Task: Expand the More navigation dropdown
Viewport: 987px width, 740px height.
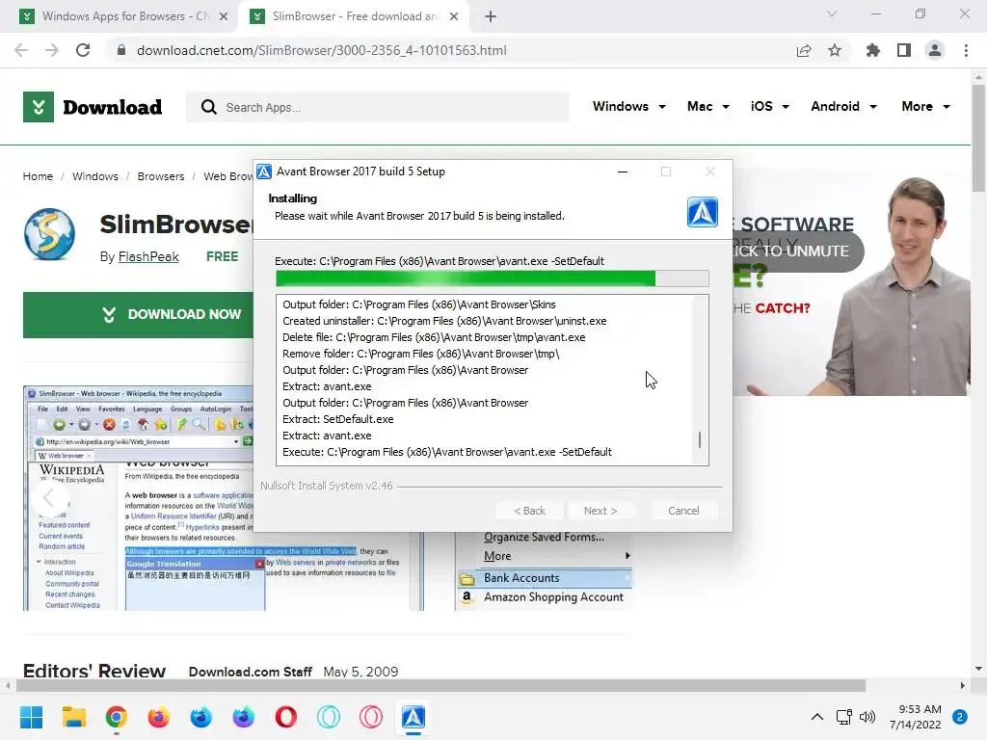Action: (925, 106)
